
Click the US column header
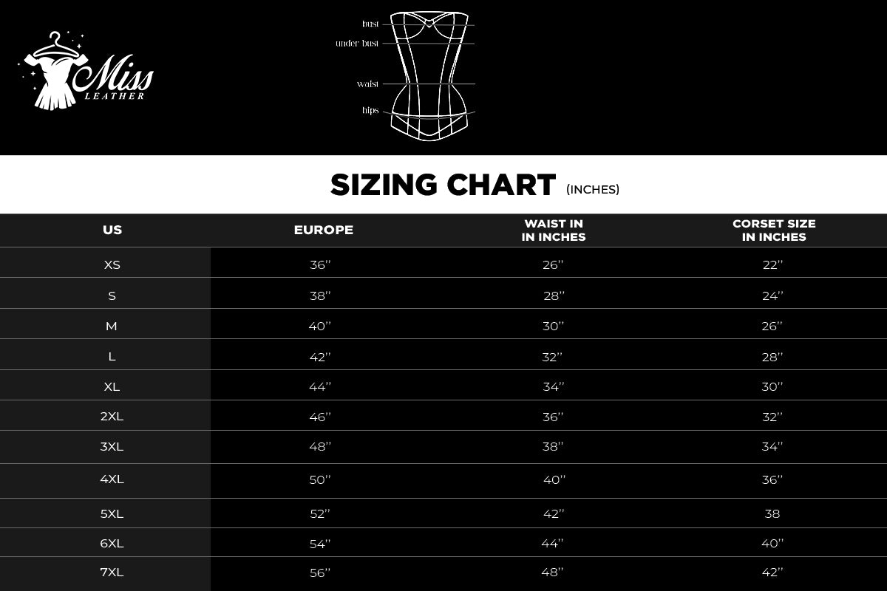click(112, 230)
